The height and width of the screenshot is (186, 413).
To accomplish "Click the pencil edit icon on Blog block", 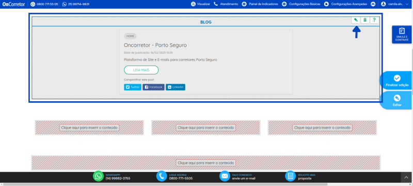I will click(356, 20).
